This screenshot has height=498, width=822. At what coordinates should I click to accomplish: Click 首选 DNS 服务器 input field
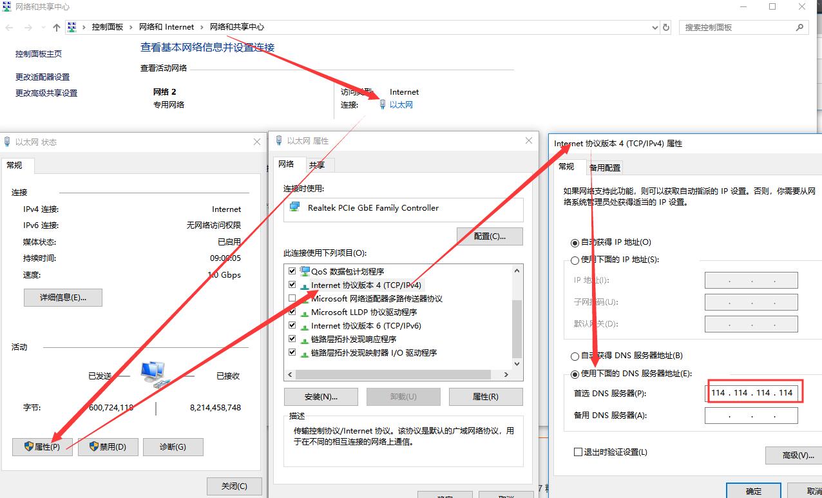pos(751,393)
